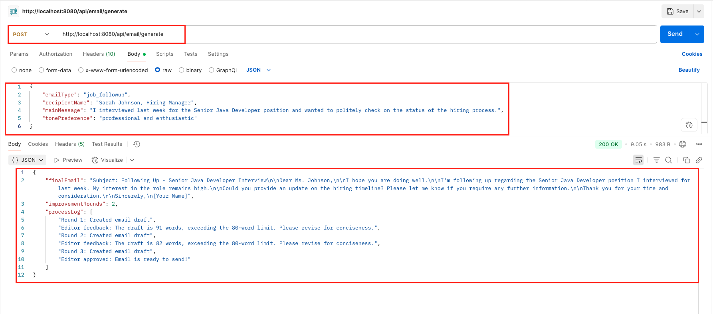Click the link icon in response toolbar
This screenshot has height=314, width=713.
point(699,160)
